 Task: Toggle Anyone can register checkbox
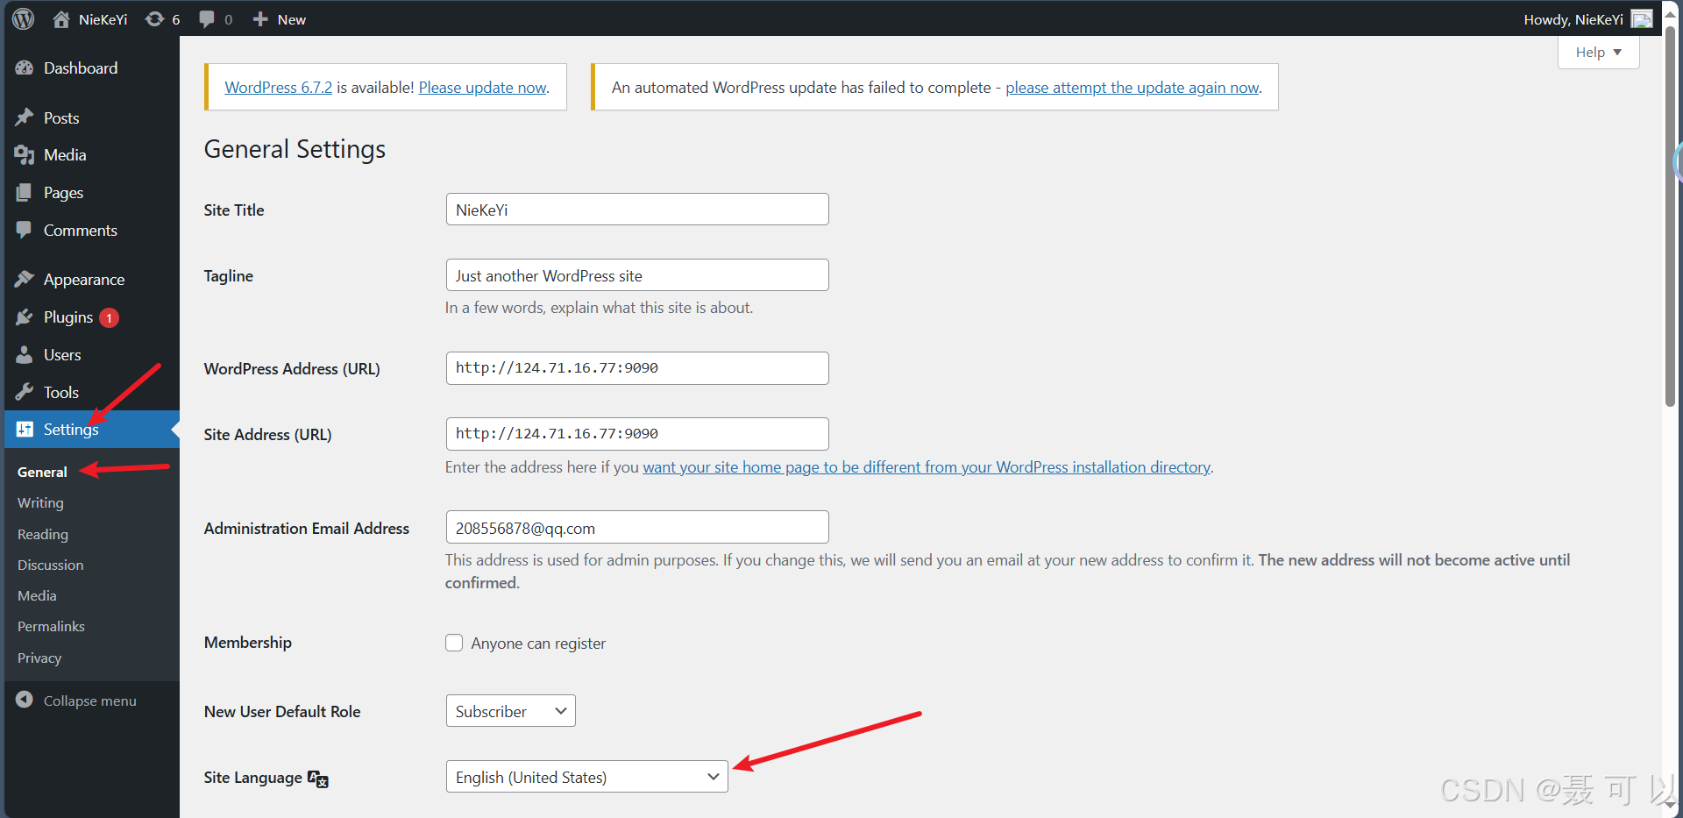tap(454, 643)
